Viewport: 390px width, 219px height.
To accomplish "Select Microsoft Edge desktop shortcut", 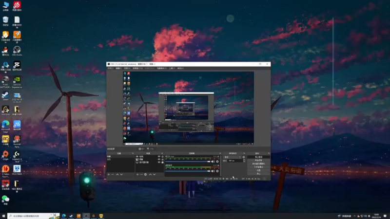I will (5, 127).
